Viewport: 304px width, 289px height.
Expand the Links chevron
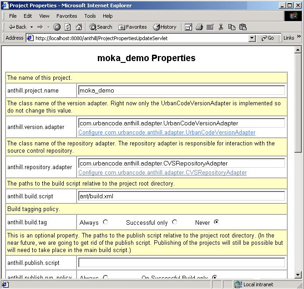tap(299, 36)
